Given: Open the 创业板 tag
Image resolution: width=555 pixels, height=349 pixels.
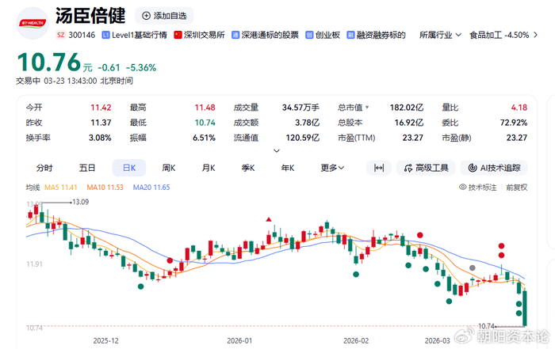Looking at the screenshot, I should click(323, 35).
